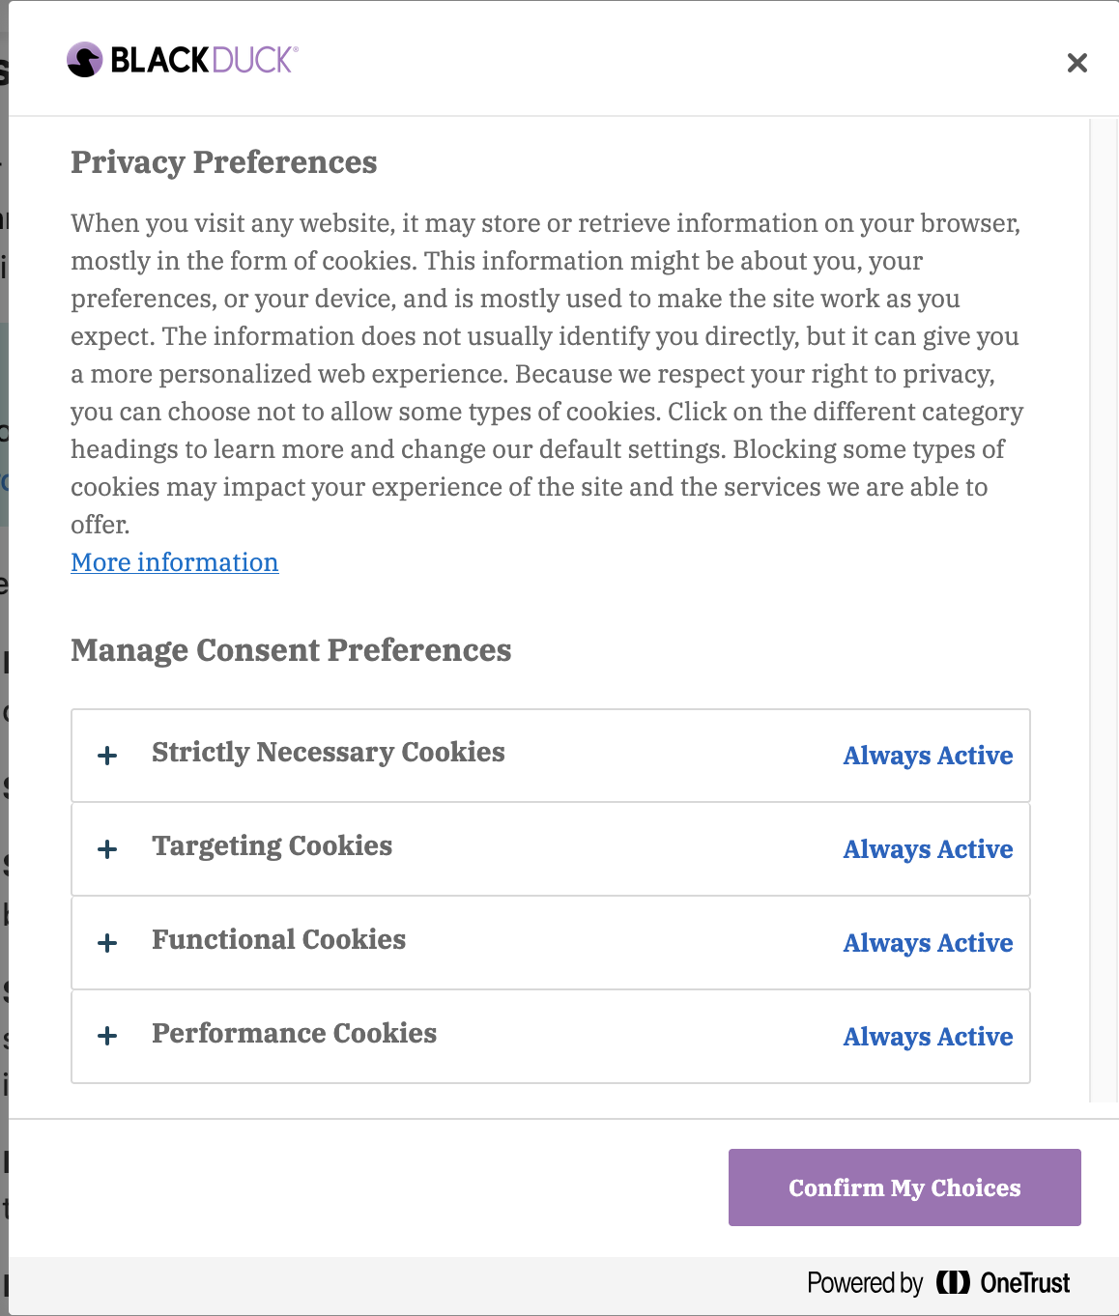Open the More information link

click(x=175, y=562)
